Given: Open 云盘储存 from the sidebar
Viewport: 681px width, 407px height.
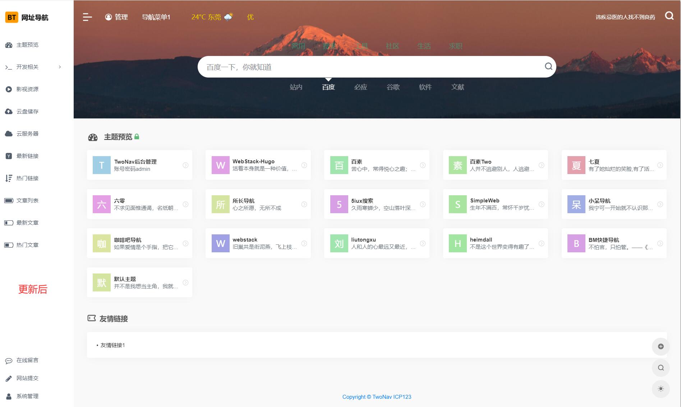Looking at the screenshot, I should (x=27, y=111).
